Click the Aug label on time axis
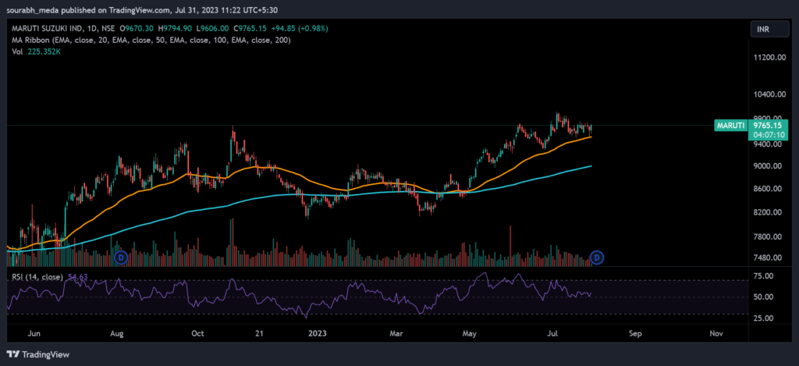This screenshot has height=366, width=799. click(x=117, y=334)
